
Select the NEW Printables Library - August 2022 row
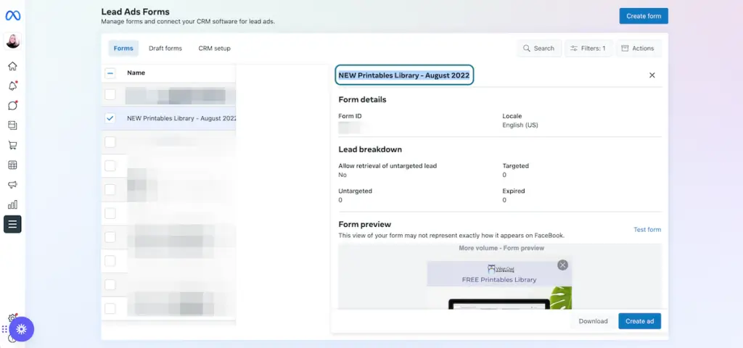click(x=168, y=118)
